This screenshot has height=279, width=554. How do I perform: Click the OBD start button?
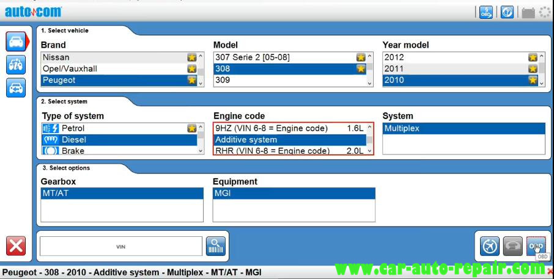click(536, 246)
